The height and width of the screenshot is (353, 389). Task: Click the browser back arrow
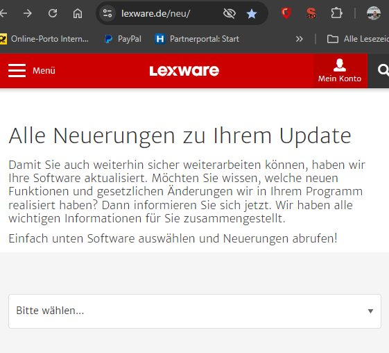pos(3,13)
